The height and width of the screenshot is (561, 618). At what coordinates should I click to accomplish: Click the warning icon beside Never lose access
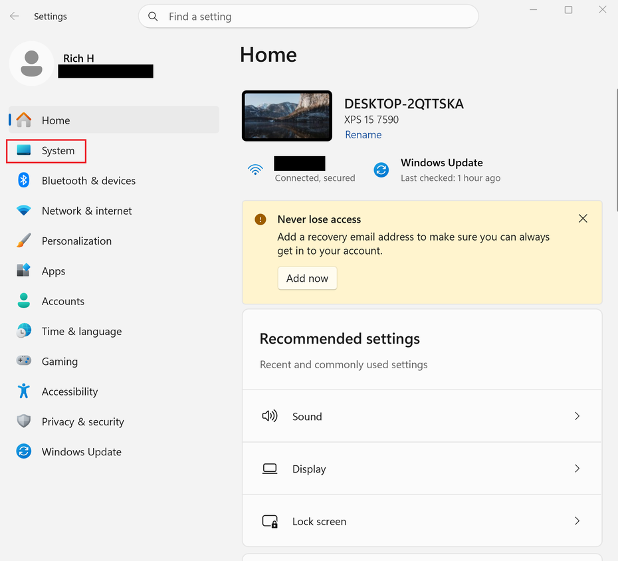260,219
